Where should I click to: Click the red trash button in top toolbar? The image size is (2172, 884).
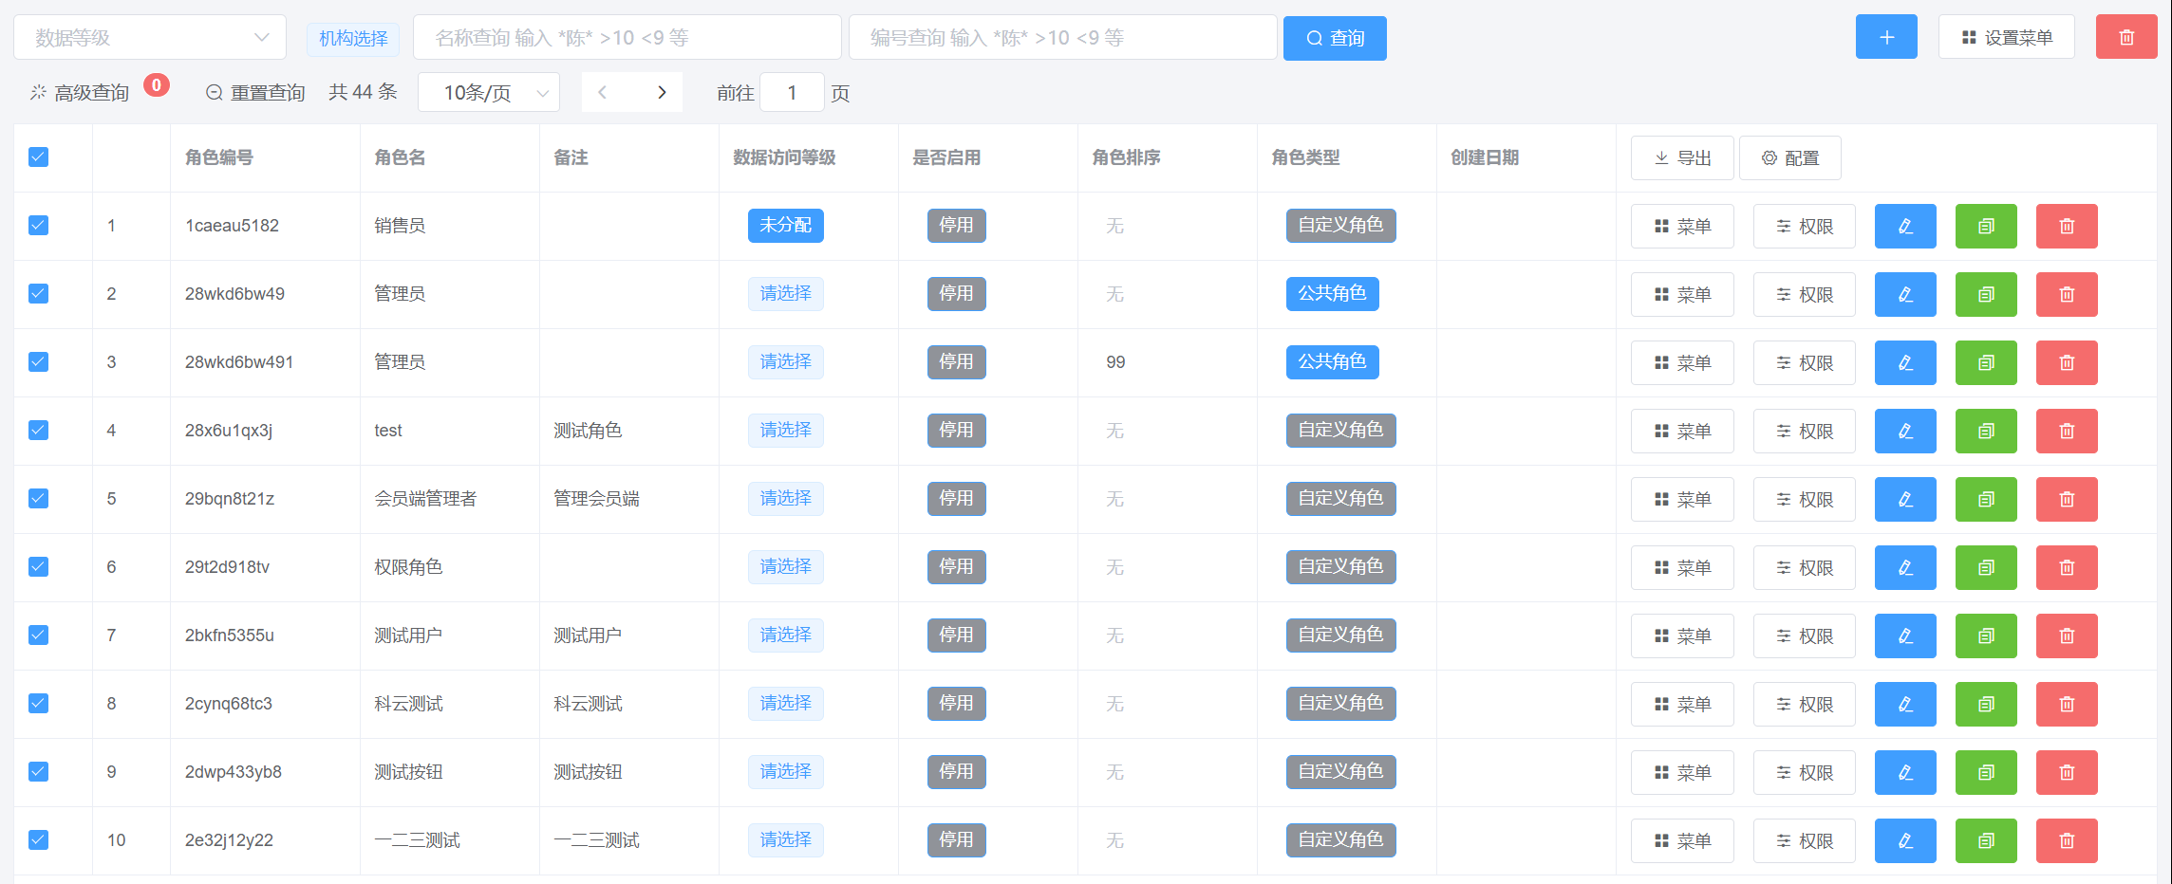click(2125, 37)
